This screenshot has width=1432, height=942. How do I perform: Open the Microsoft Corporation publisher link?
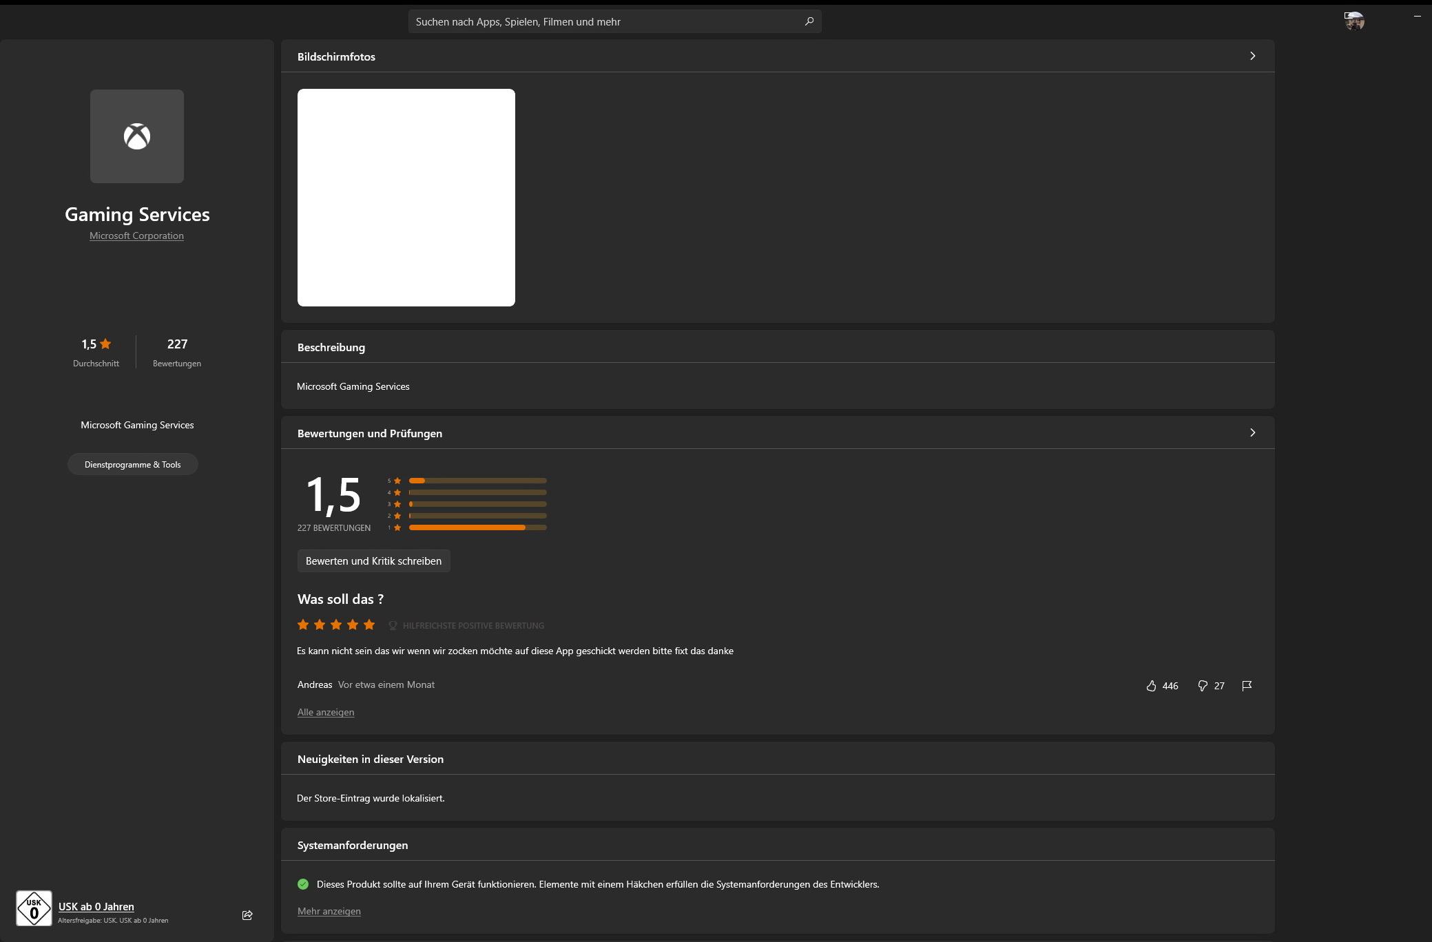(x=136, y=235)
